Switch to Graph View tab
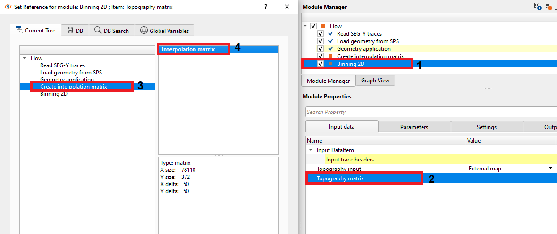Screen dimensions: 557x234 375,81
